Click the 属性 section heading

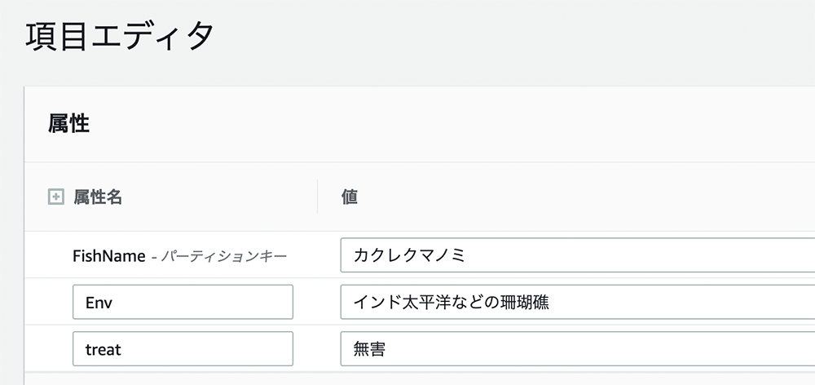68,124
